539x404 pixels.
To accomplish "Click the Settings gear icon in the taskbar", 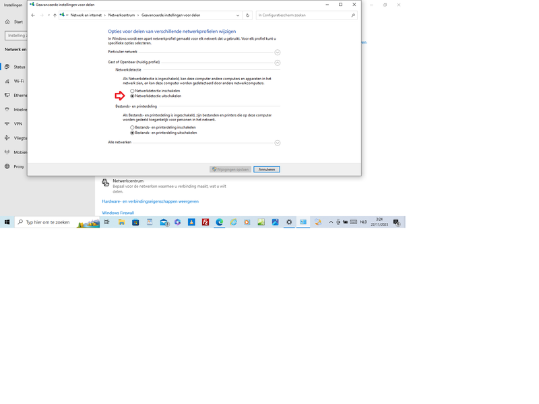I will [289, 222].
